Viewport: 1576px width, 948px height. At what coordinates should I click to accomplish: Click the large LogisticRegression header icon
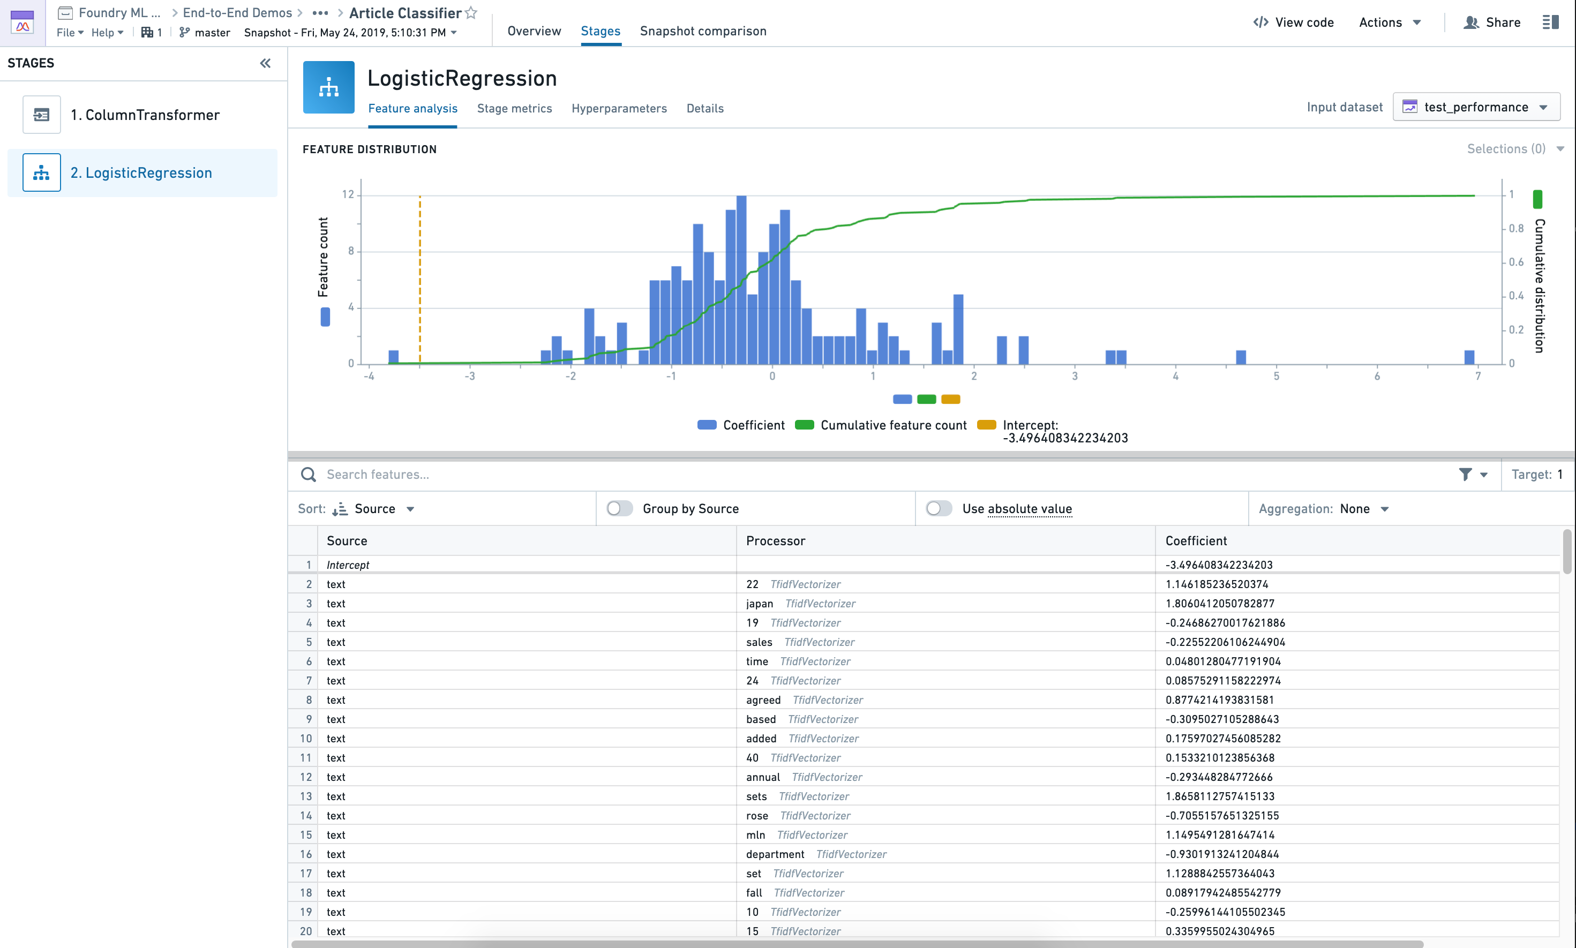(x=328, y=87)
